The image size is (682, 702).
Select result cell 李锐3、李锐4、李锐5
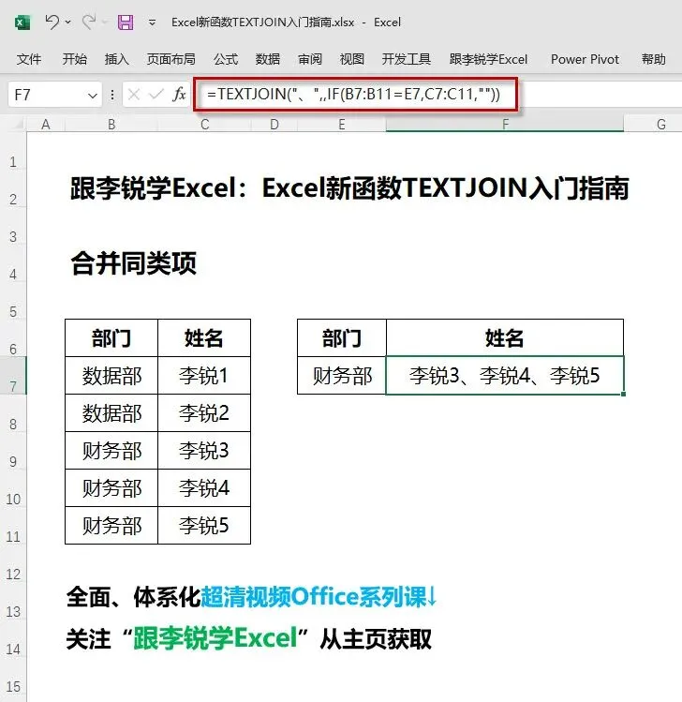point(505,376)
